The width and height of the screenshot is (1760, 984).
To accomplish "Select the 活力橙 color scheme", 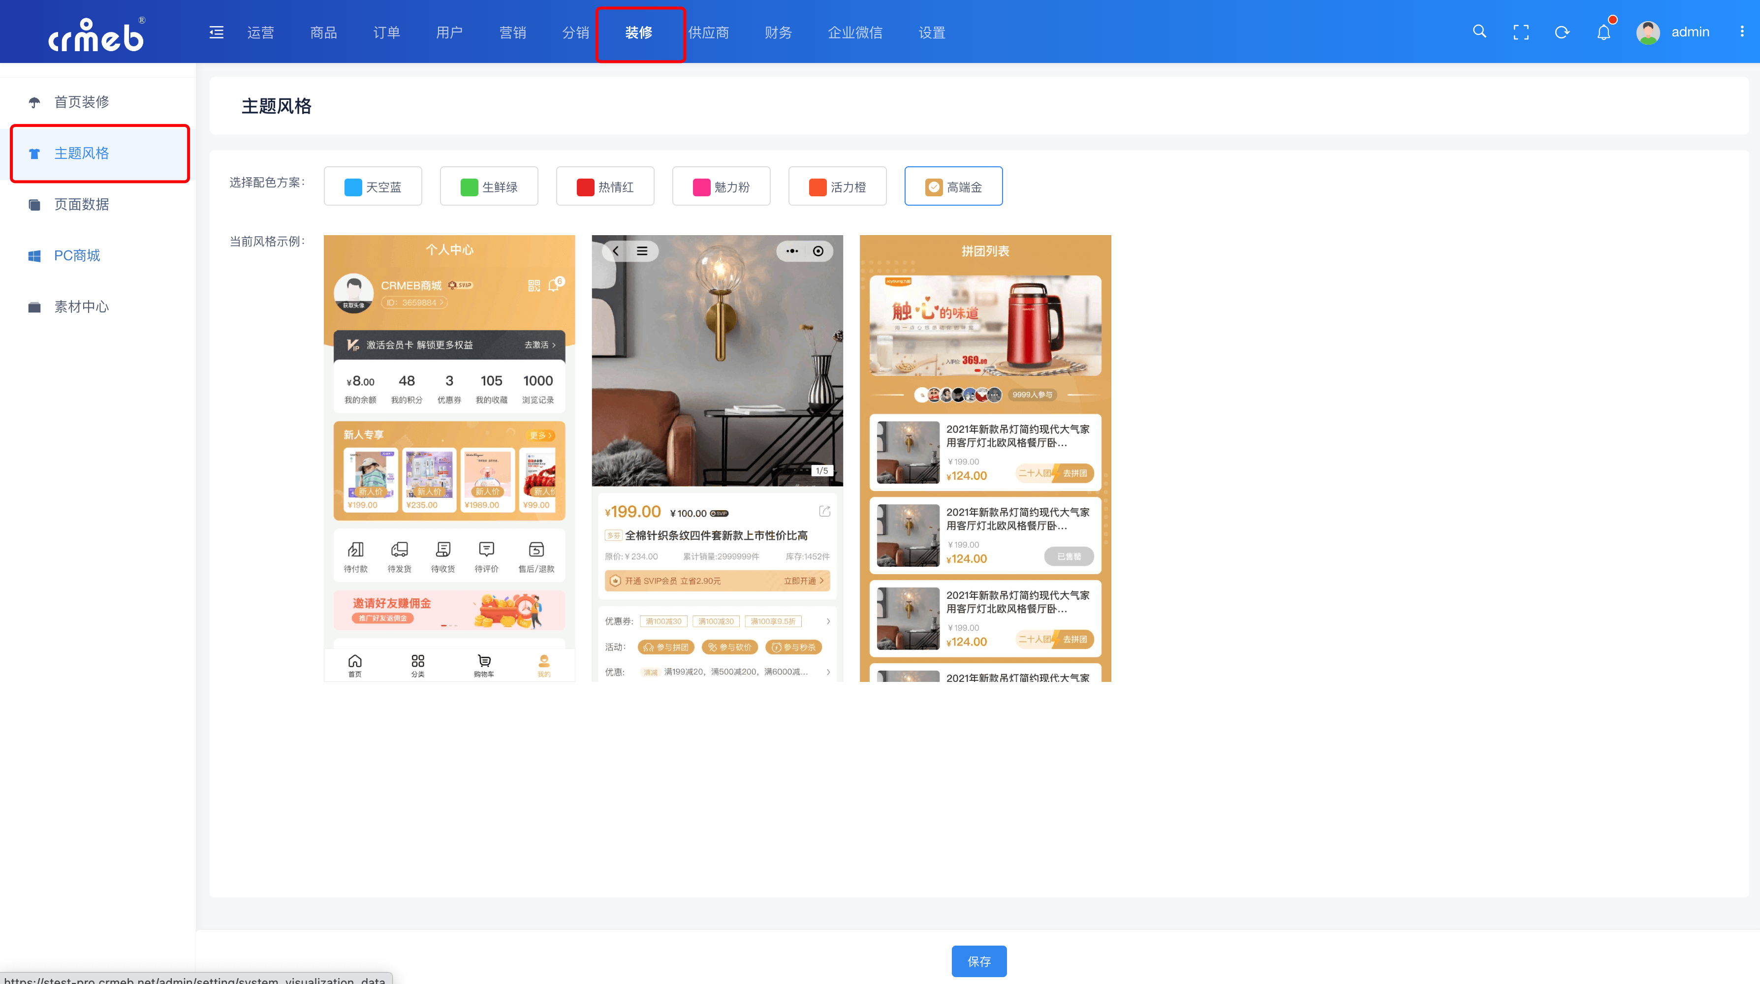I will (x=837, y=186).
